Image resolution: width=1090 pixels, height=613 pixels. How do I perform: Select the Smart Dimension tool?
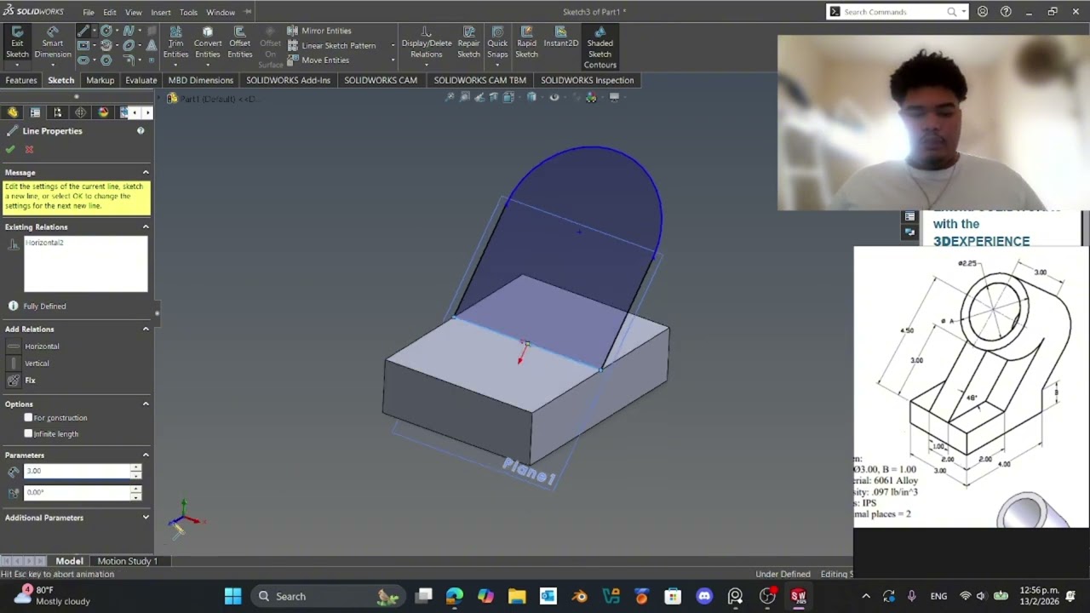coord(53,43)
